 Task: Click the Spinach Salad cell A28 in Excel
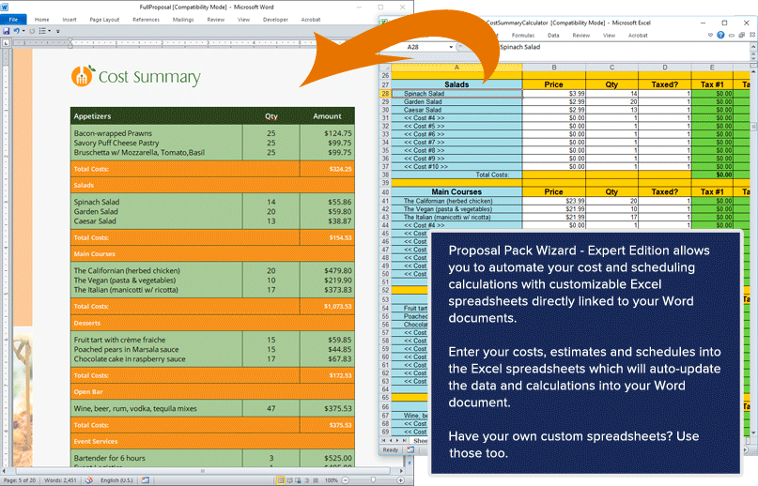pos(456,94)
